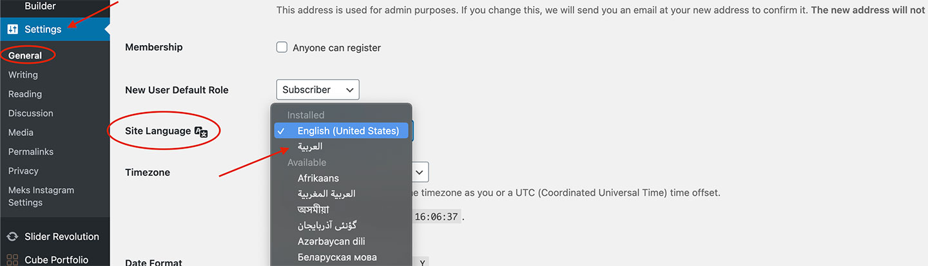Open the New User Default Role dropdown
The height and width of the screenshot is (266, 928).
pyautogui.click(x=317, y=90)
